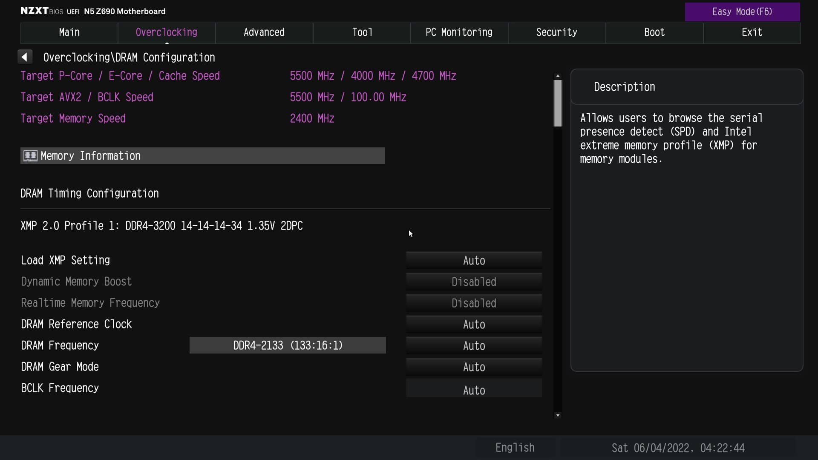
Task: Open the Boot tab
Action: [x=654, y=33]
